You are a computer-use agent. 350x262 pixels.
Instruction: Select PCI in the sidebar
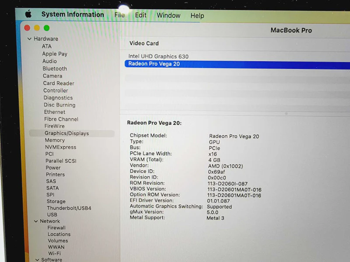(49, 154)
